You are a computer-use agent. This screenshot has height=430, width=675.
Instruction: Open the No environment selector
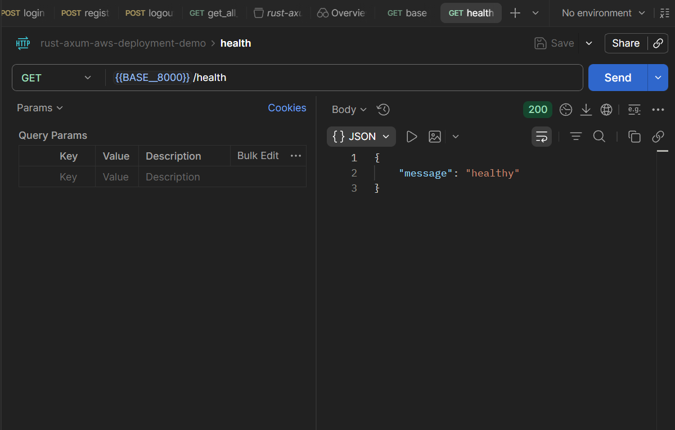point(604,13)
